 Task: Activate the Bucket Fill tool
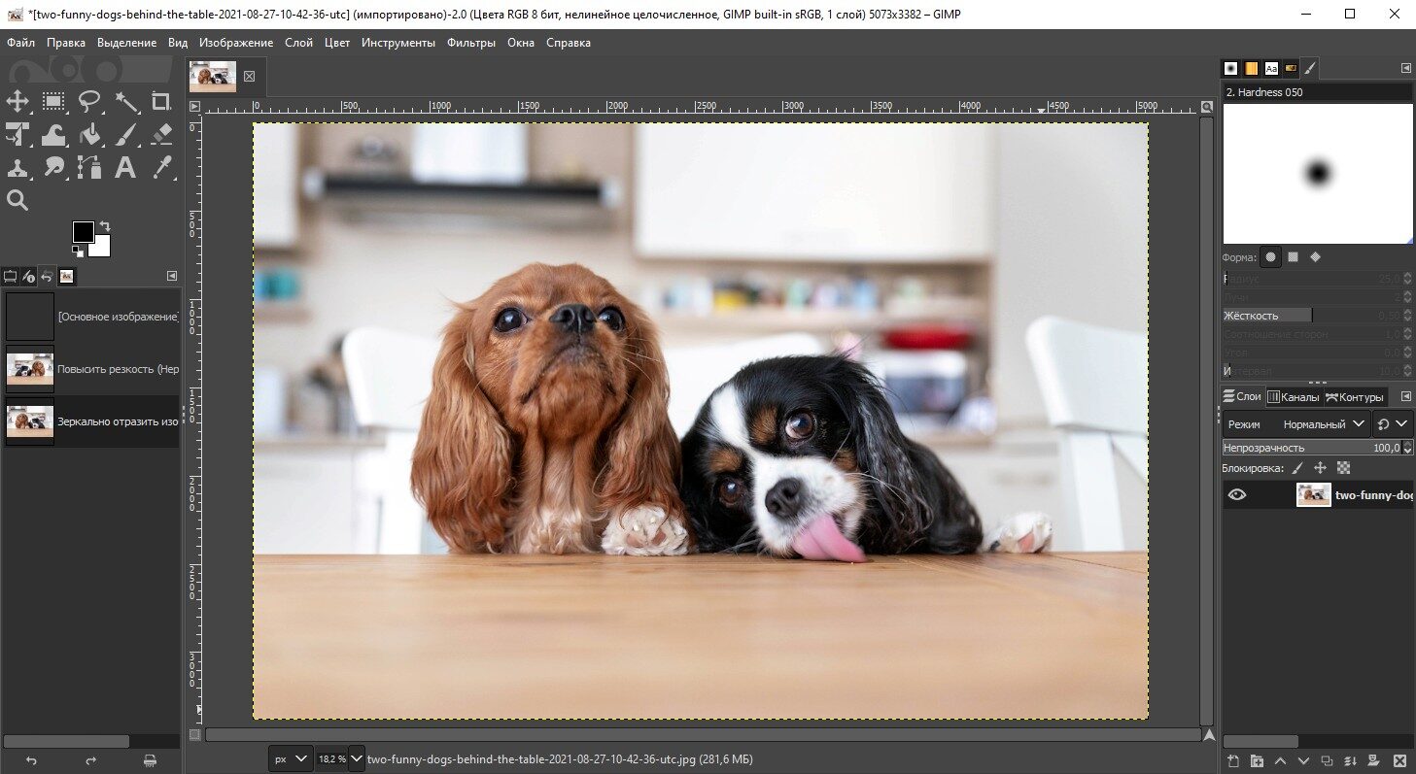click(x=90, y=134)
